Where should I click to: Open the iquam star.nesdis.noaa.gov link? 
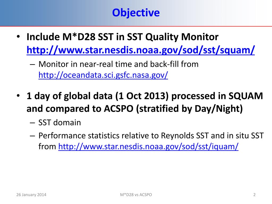(148, 146)
